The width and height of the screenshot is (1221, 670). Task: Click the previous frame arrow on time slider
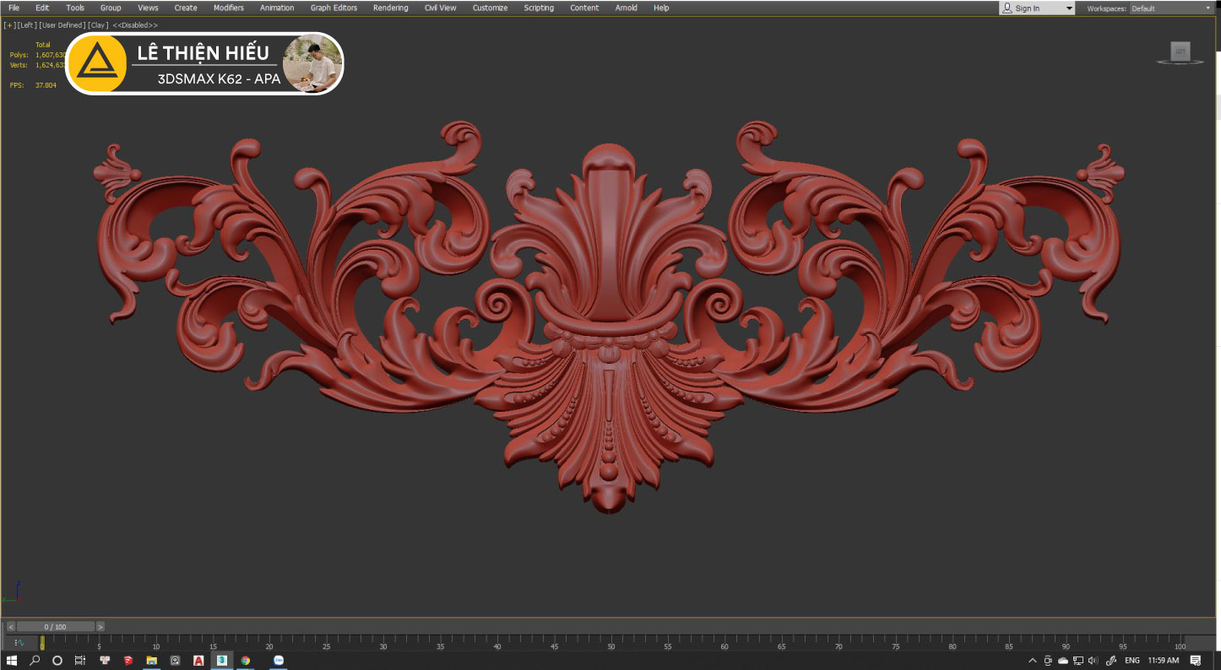11,627
